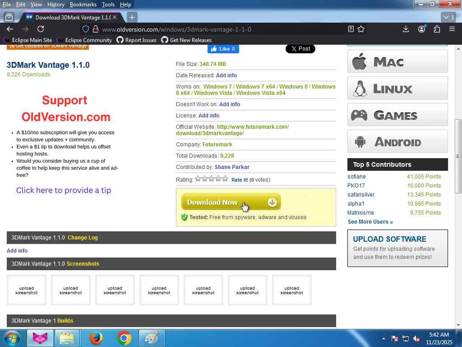
Task: Click here to provide a tip
Action: coord(64,190)
